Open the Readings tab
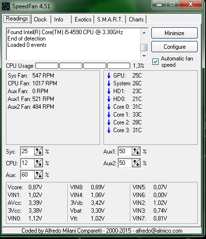The width and height of the screenshot is (206, 239). coord(17,19)
